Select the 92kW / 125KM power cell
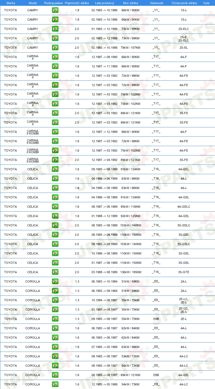This screenshot has width=215, height=389. coord(131,216)
